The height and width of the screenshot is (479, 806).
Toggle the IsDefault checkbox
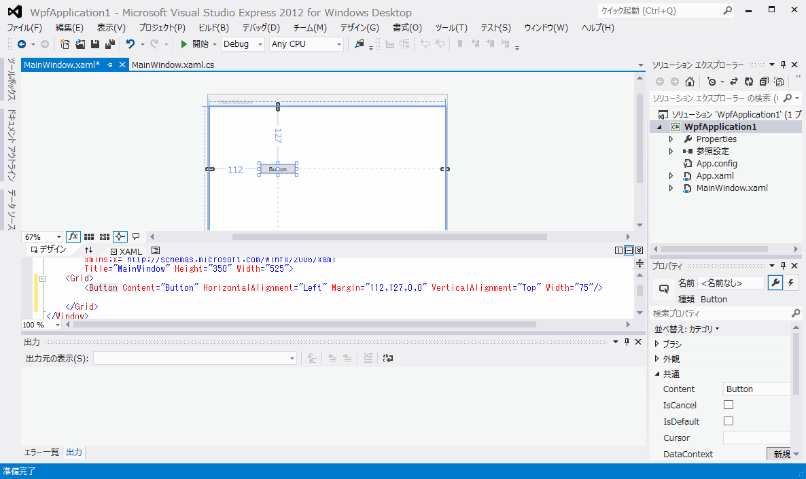(729, 421)
